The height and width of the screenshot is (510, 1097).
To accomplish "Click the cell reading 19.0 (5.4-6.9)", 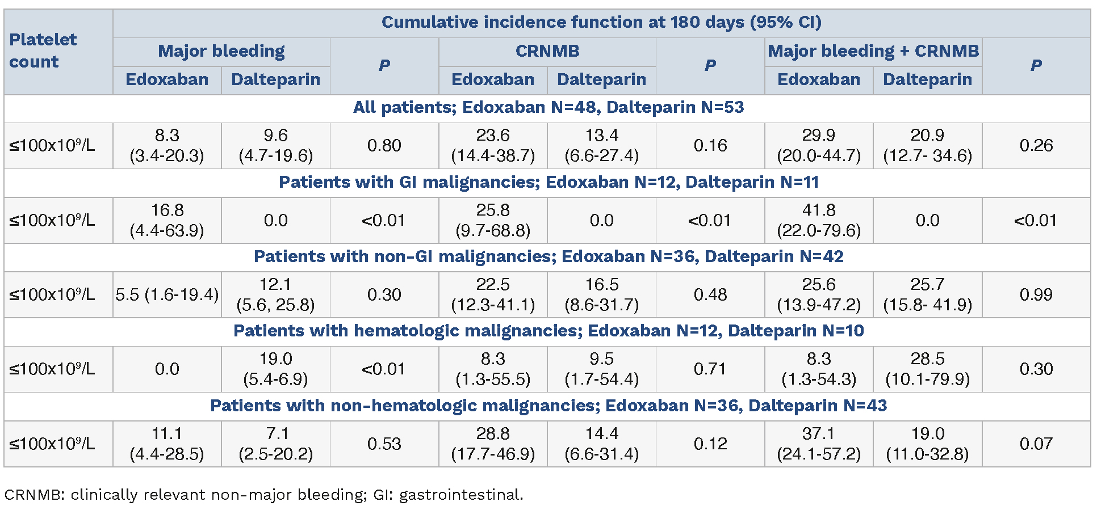I will pos(275,369).
